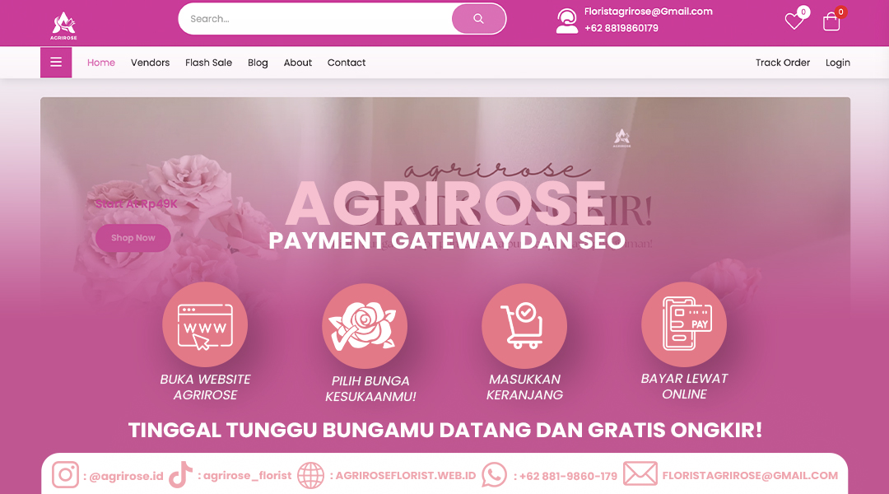Viewport: 889px width, 494px height.
Task: Click the envelope email icon
Action: click(x=640, y=473)
